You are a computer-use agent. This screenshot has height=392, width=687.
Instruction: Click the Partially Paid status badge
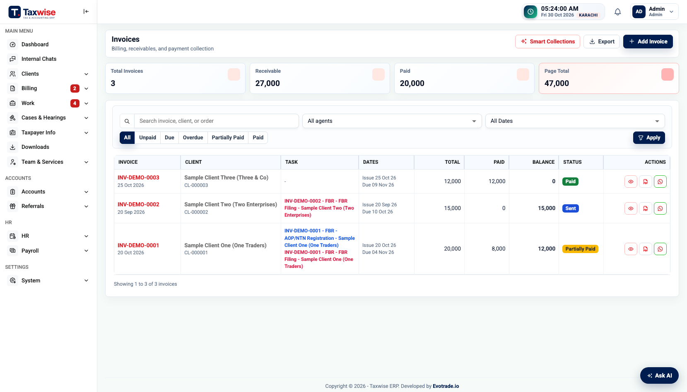[x=580, y=249]
